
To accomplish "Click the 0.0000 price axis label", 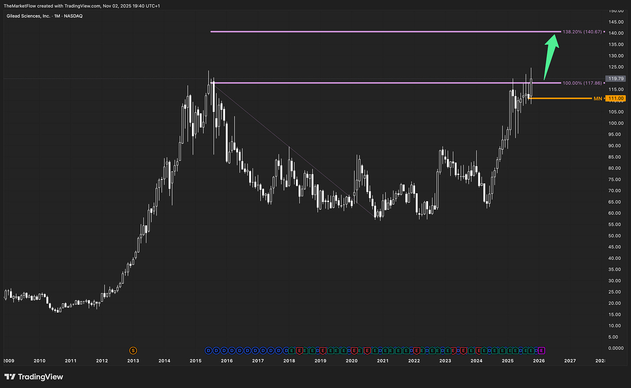I will pyautogui.click(x=615, y=348).
